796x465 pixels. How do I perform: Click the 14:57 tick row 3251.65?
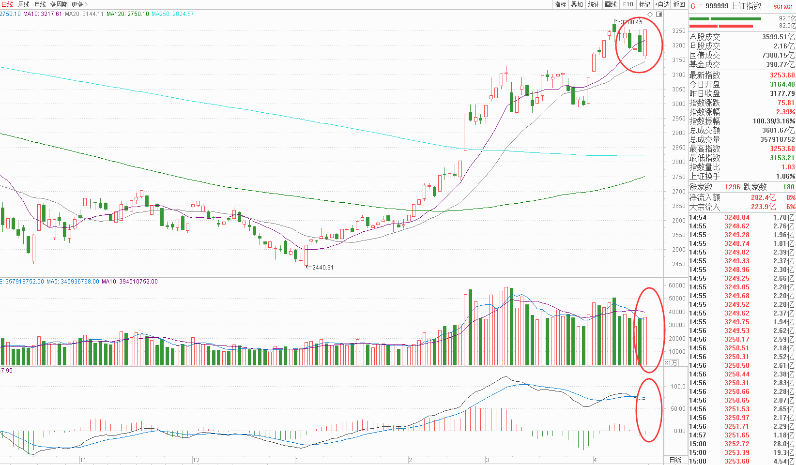(742, 435)
